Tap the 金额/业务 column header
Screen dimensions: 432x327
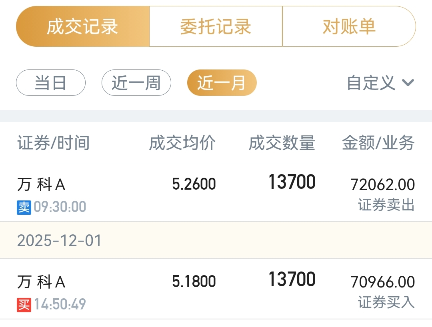point(378,143)
